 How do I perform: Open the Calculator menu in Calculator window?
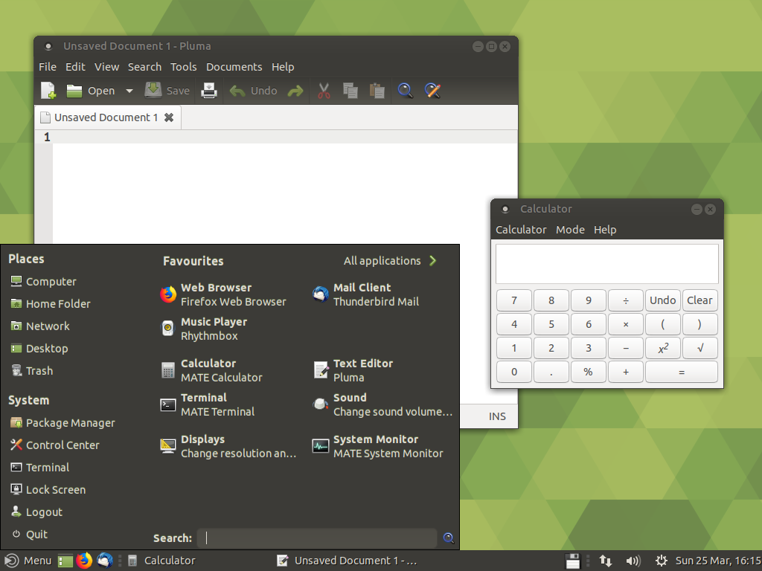521,230
